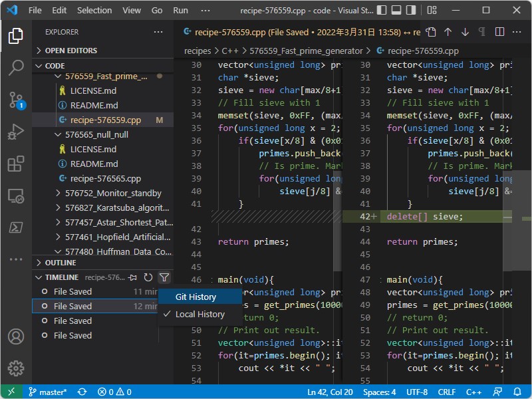Image resolution: width=532 pixels, height=399 pixels.
Task: Open the Search view
Action: 16,68
